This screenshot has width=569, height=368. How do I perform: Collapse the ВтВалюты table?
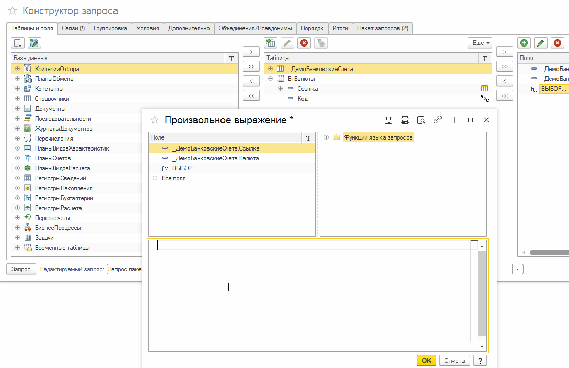[x=270, y=78]
